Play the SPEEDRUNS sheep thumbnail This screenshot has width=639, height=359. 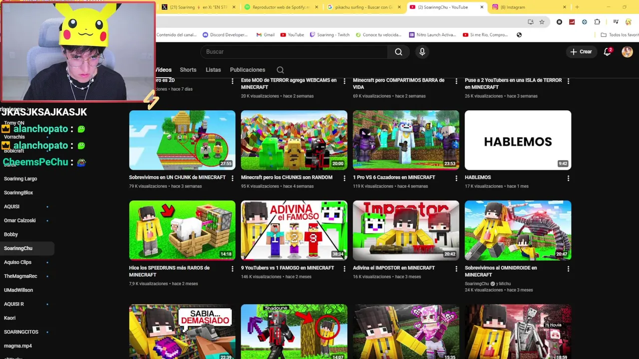click(182, 230)
